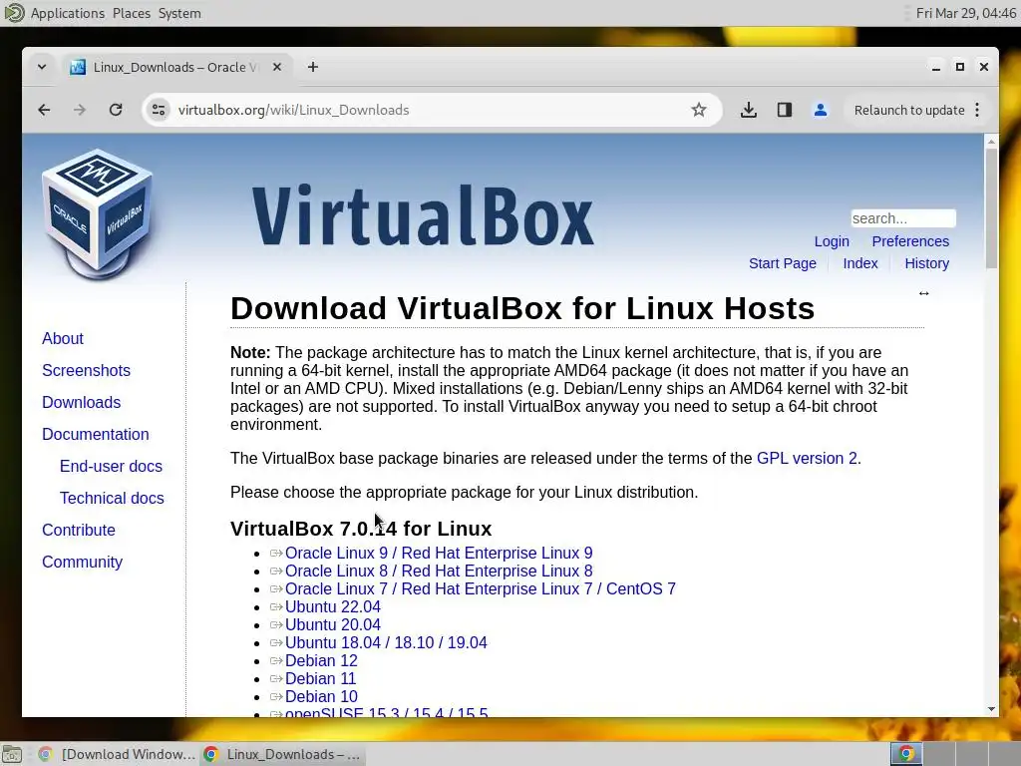Click the show desktop icon in taskbar

tap(12, 754)
